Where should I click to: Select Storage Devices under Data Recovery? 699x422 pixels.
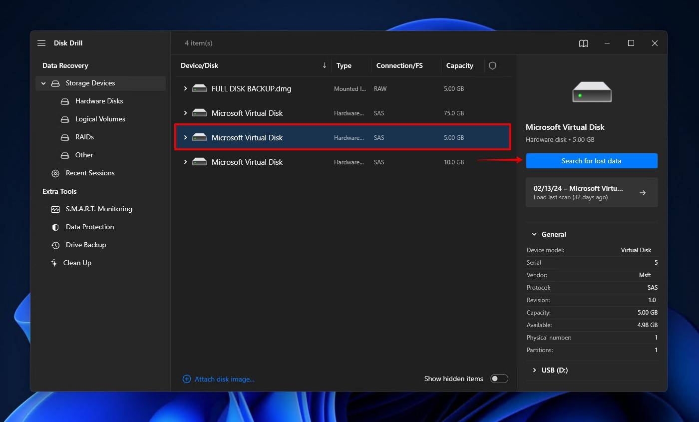pyautogui.click(x=90, y=83)
